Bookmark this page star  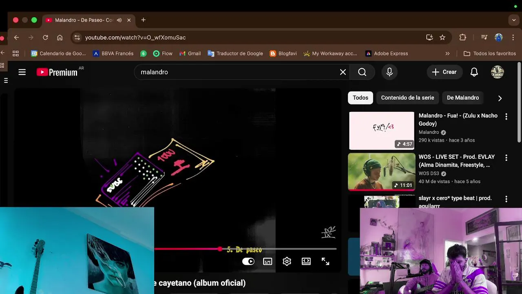coord(442,38)
